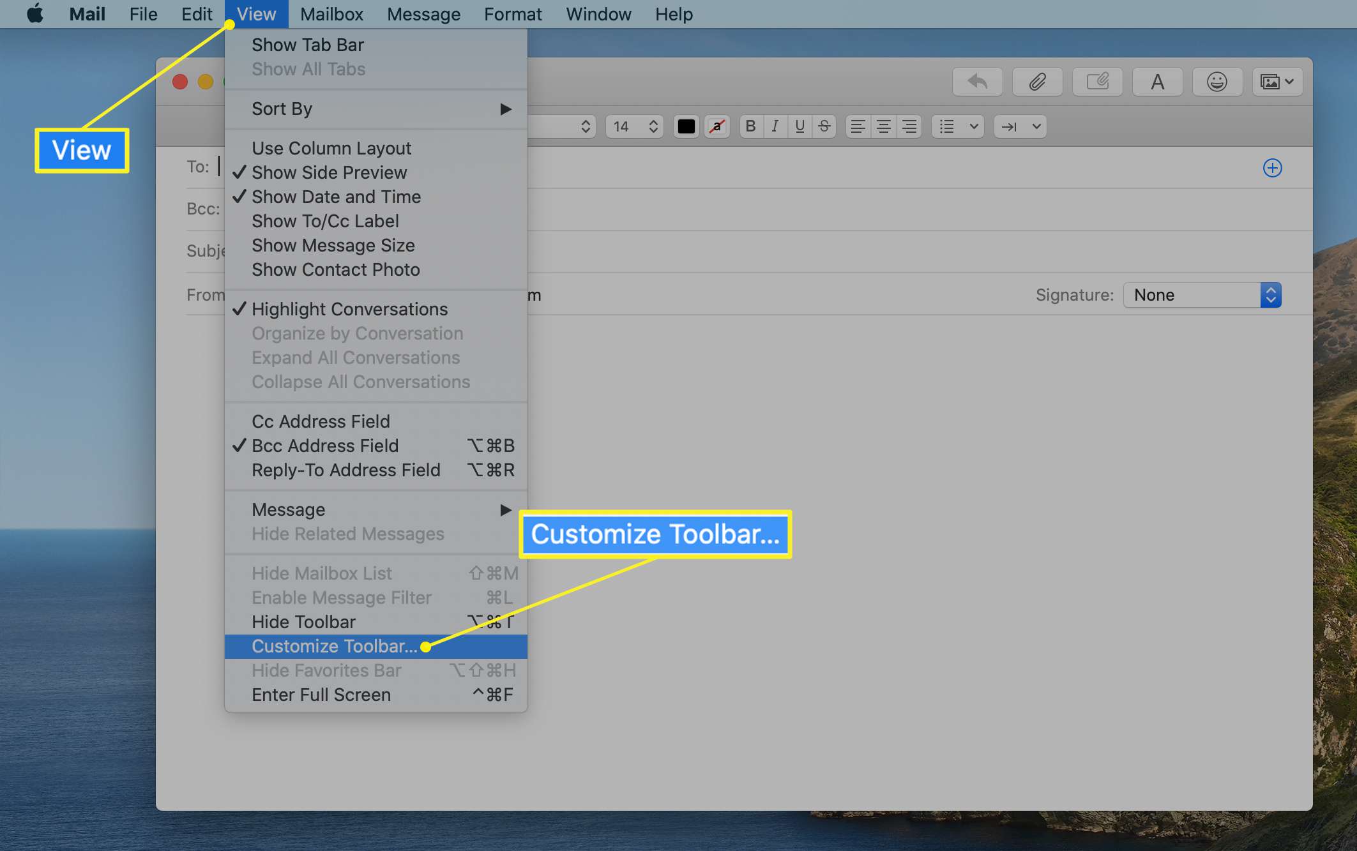Enable Show Contact Photo
Image resolution: width=1357 pixels, height=851 pixels.
(376, 269)
